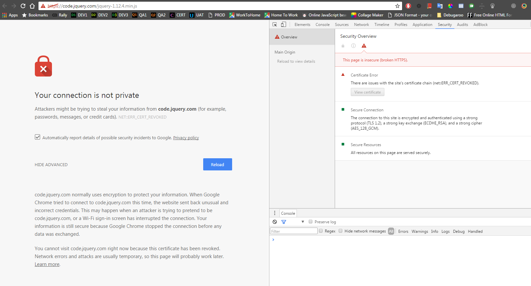Enable the Regex filter checkbox
531x286 pixels.
pos(321,231)
